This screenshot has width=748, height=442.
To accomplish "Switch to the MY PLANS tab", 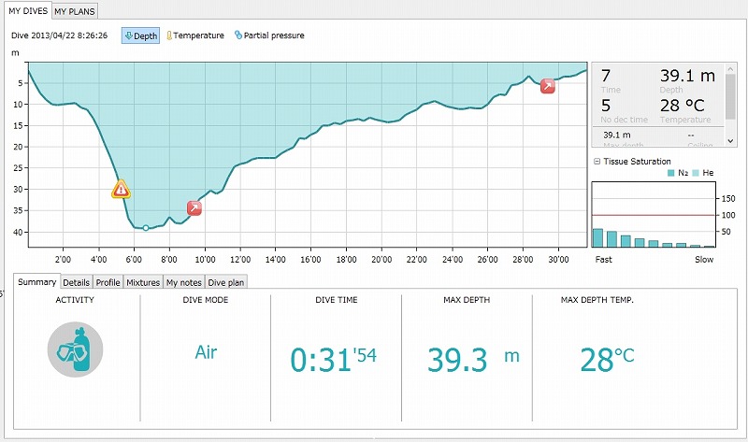I will click(74, 11).
